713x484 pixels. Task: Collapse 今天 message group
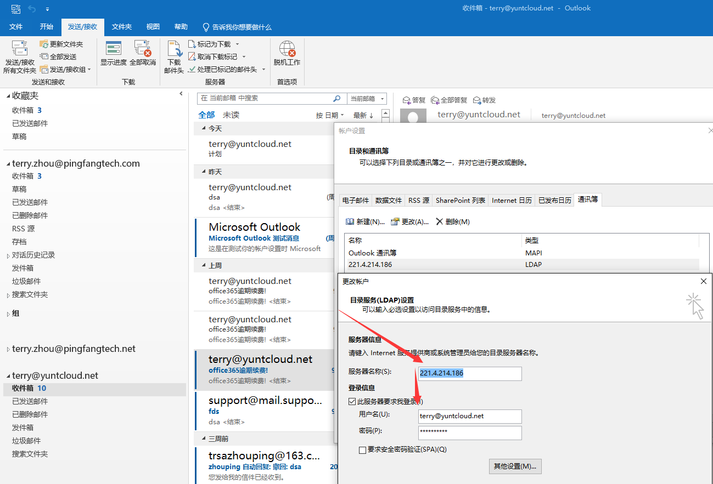[x=203, y=128]
